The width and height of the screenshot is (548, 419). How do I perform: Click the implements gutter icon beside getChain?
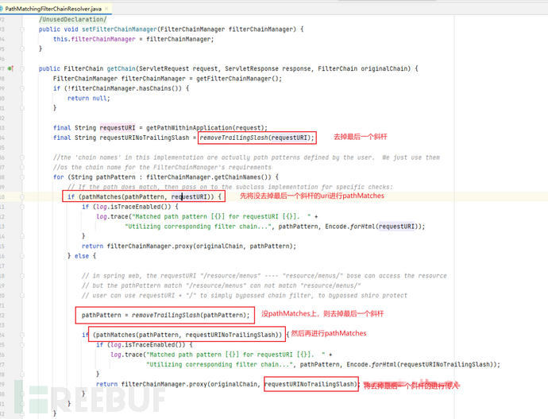10,68
